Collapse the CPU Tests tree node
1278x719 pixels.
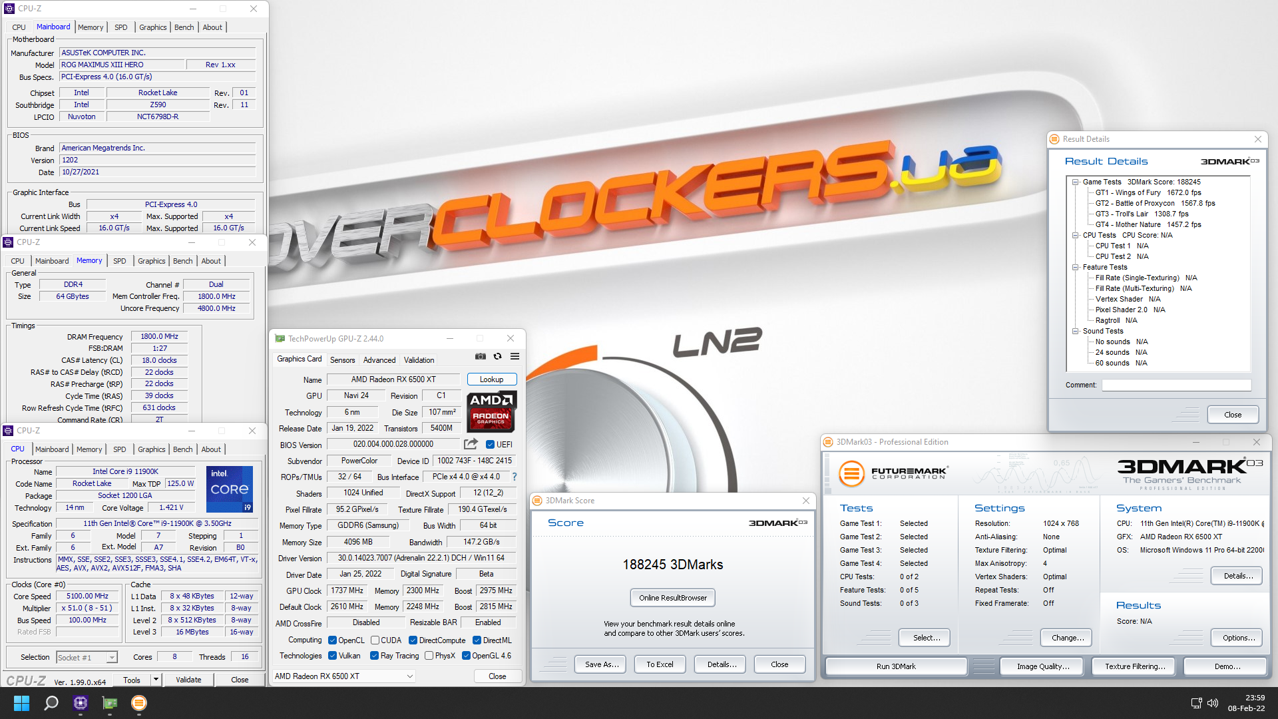(x=1075, y=235)
